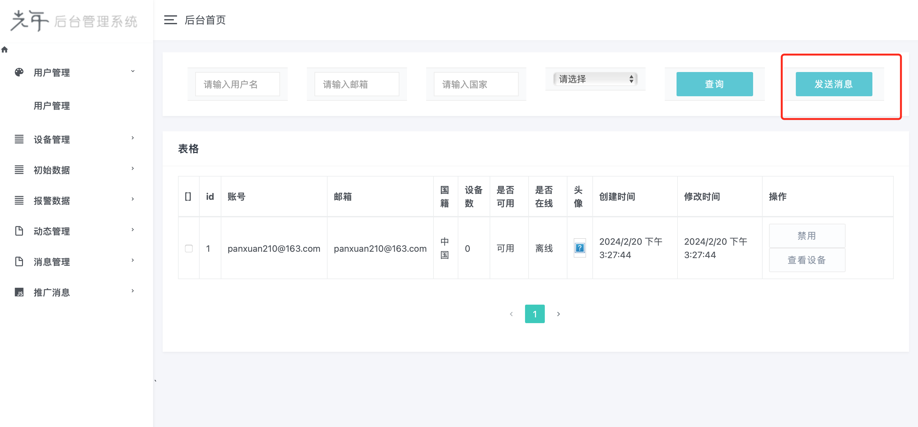Open the 用户管理 submenu item

[52, 106]
